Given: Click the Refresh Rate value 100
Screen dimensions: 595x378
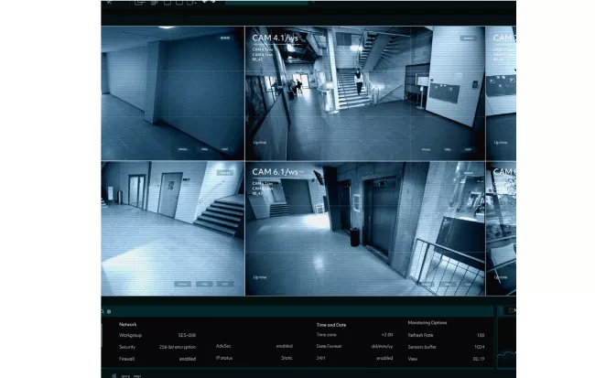Looking at the screenshot, I should (x=481, y=335).
